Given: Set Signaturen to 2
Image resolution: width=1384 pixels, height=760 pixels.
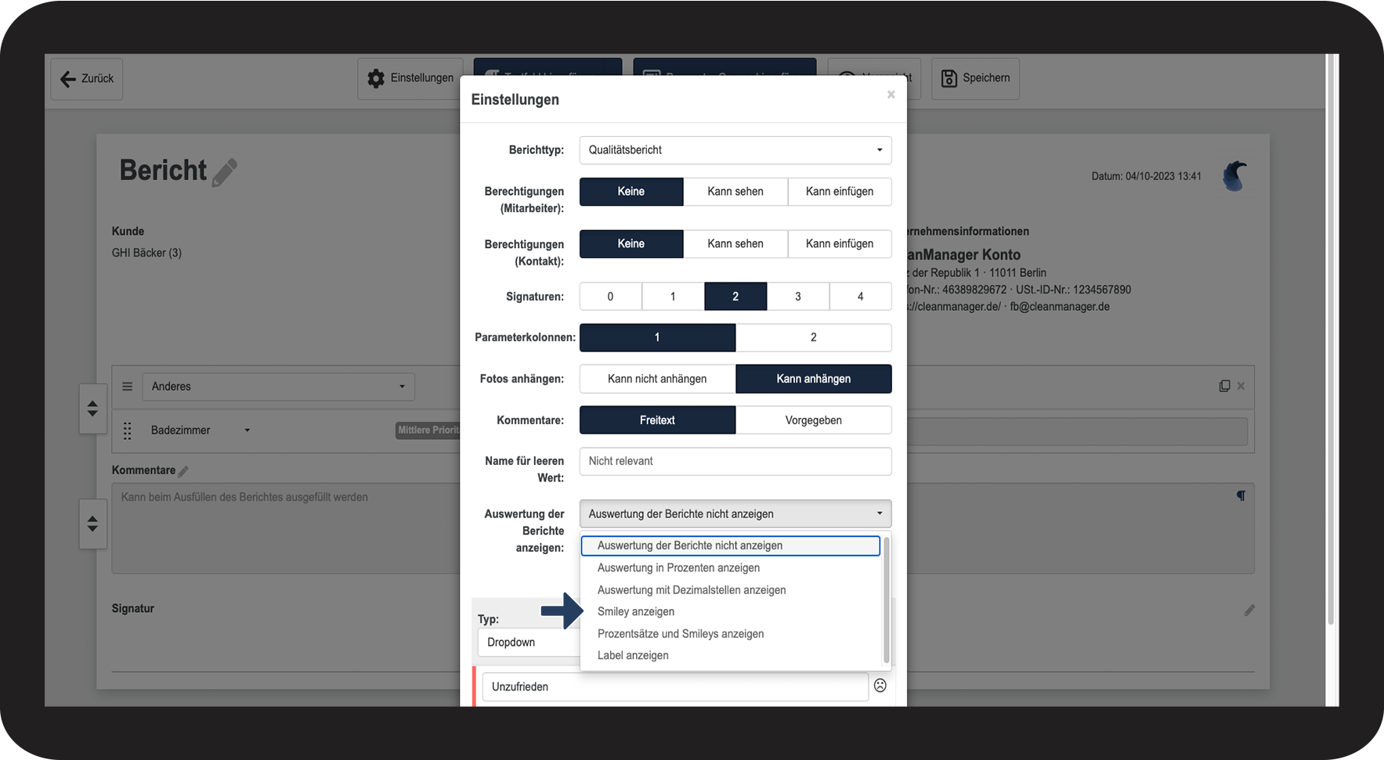Looking at the screenshot, I should pyautogui.click(x=735, y=297).
